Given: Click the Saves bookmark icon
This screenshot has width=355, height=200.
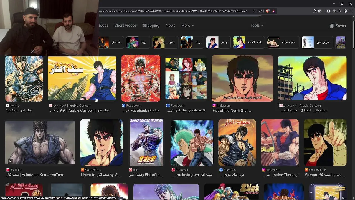Looking at the screenshot, I should (332, 26).
